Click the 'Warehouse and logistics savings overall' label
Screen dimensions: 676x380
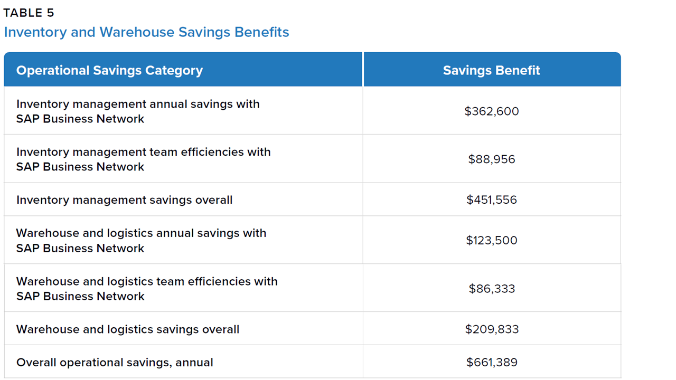click(x=128, y=329)
